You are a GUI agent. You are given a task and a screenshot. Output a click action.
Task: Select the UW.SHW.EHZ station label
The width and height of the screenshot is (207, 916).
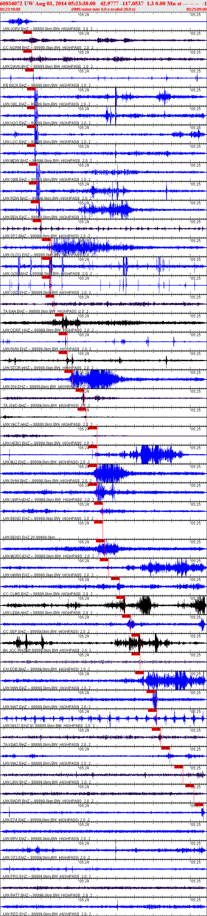tap(16, 481)
